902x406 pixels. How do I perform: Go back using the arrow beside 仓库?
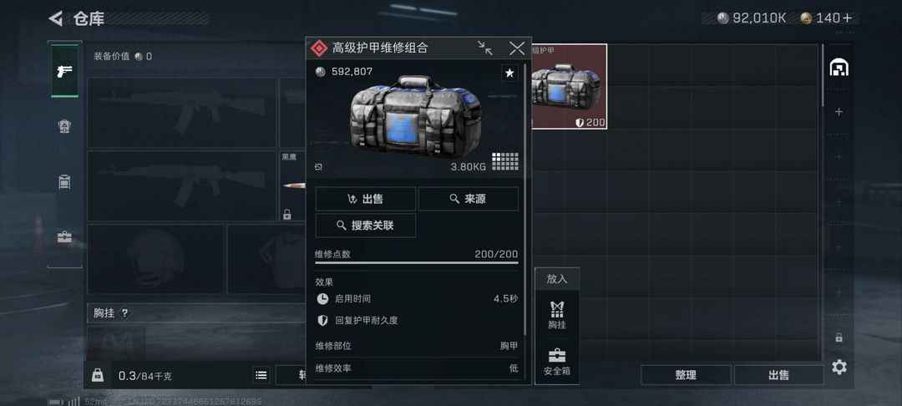coord(55,18)
